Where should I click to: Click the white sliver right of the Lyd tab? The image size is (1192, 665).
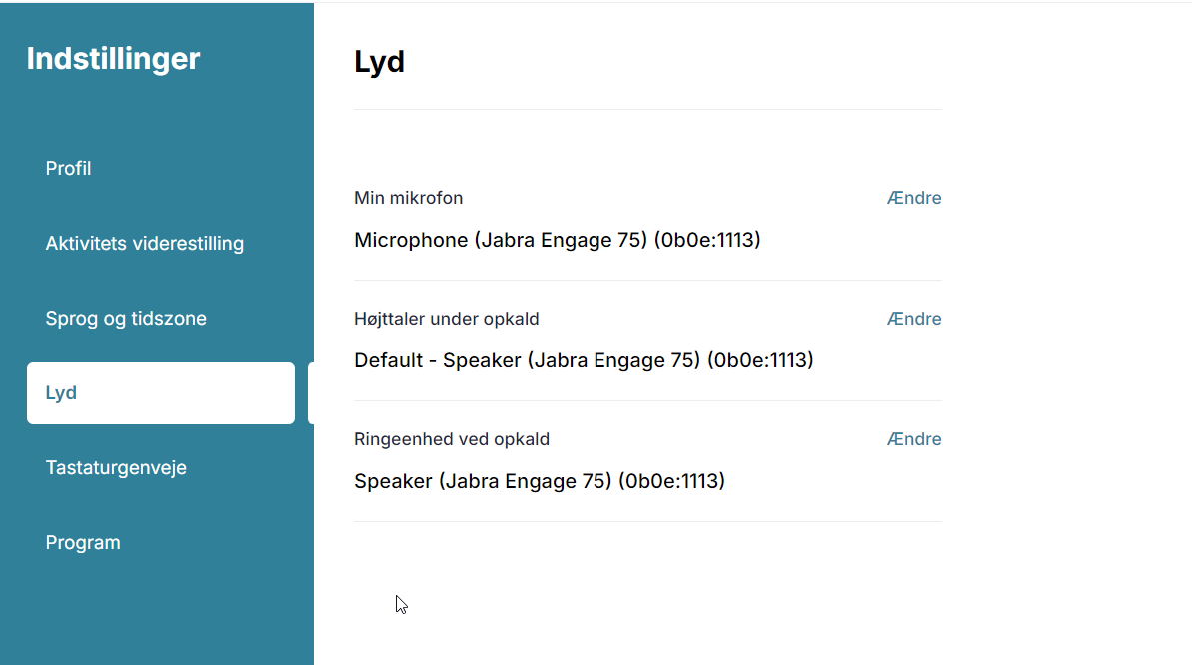pos(310,393)
